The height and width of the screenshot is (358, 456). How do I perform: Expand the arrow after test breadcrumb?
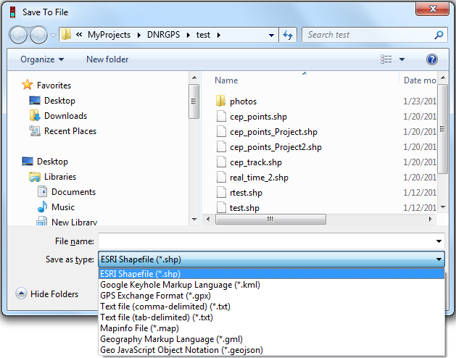tap(219, 36)
